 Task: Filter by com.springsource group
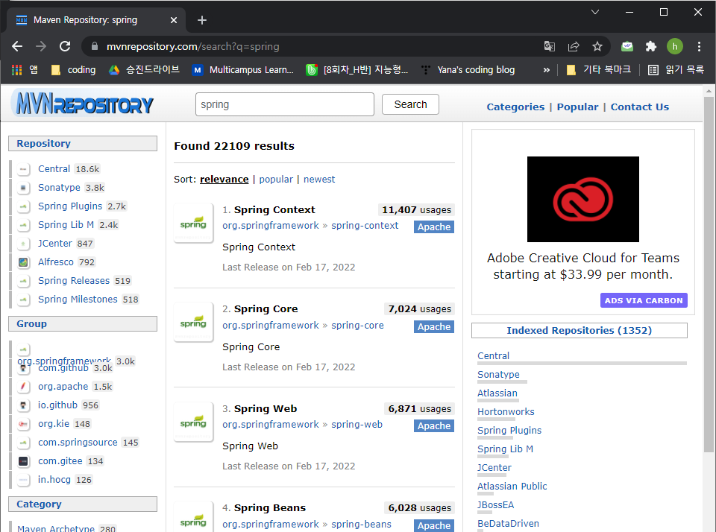click(x=78, y=443)
